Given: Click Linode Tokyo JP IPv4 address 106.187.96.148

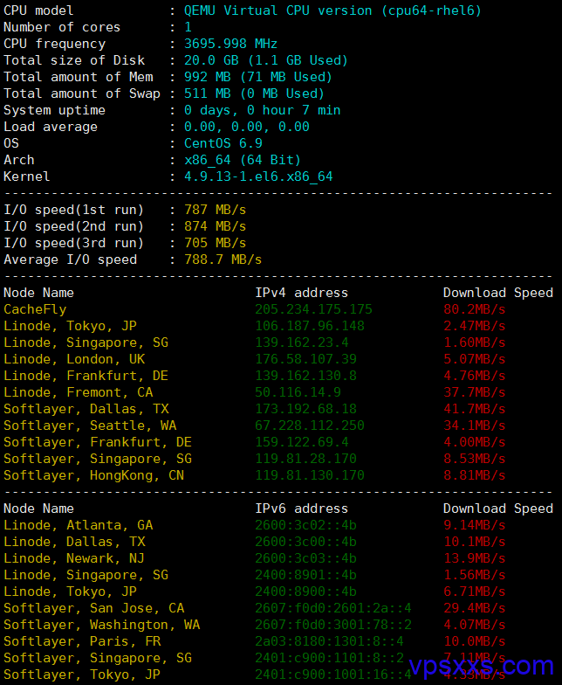Looking at the screenshot, I should tap(309, 326).
